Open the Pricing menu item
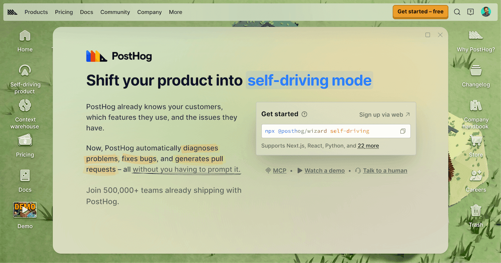The height and width of the screenshot is (263, 501). 64,12
